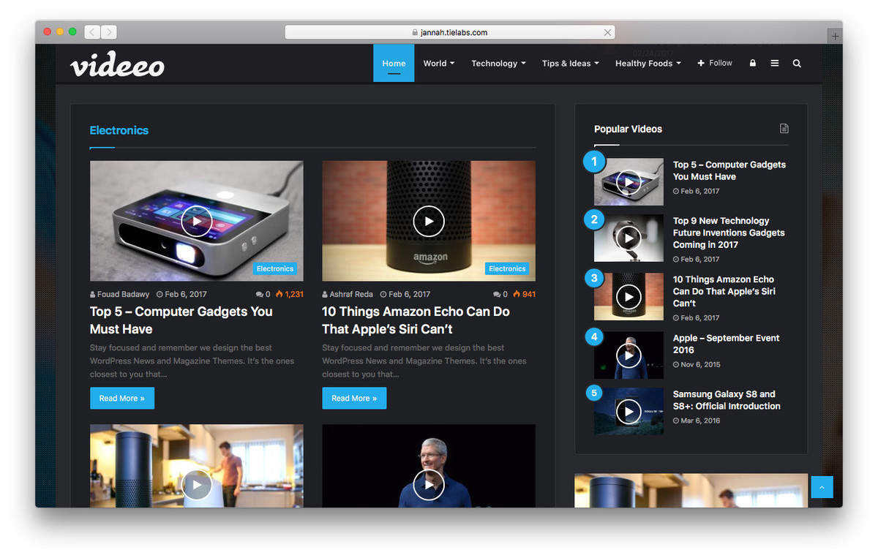Open the Electronics tag on Amazon Echo thumbnail
The width and height of the screenshot is (878, 558).
[x=507, y=268]
